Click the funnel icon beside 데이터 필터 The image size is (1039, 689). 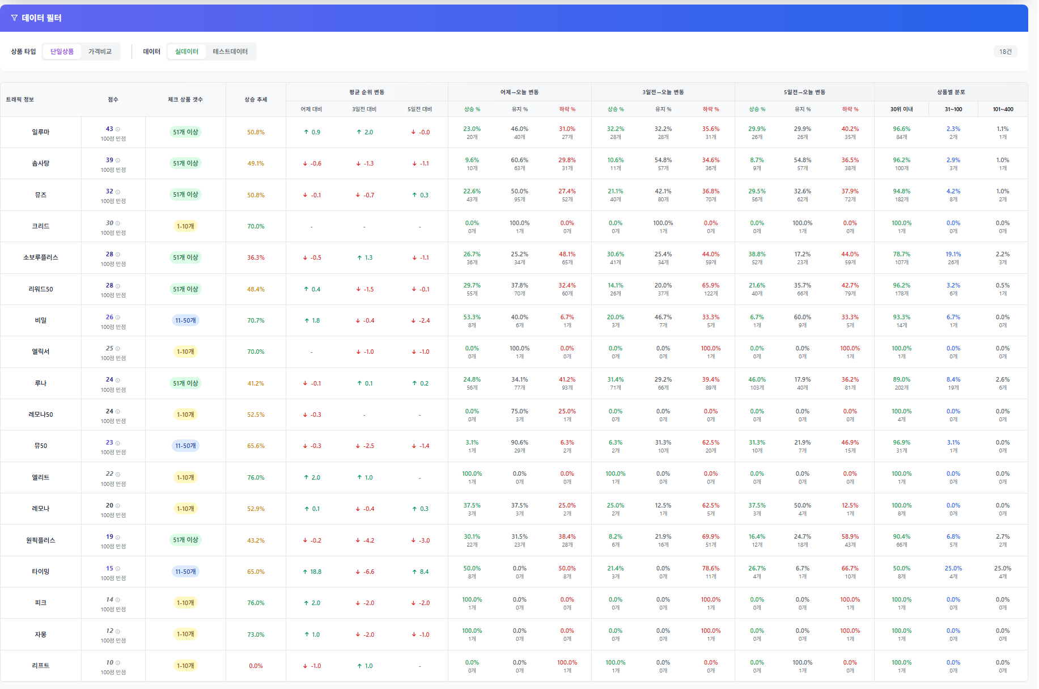(14, 18)
